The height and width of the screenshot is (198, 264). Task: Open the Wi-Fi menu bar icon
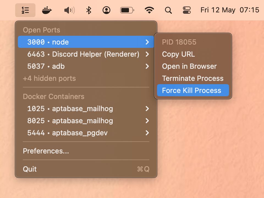(149, 10)
